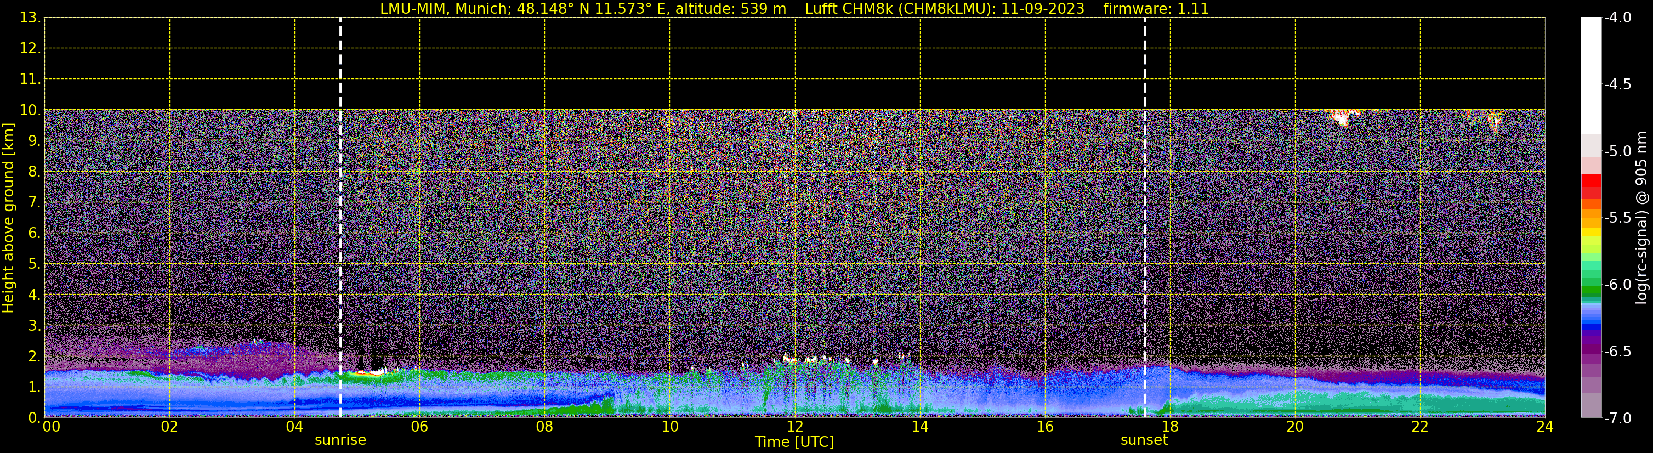The width and height of the screenshot is (1653, 453).
Task: Click the "2." height axis tick label
Action: coord(34,357)
